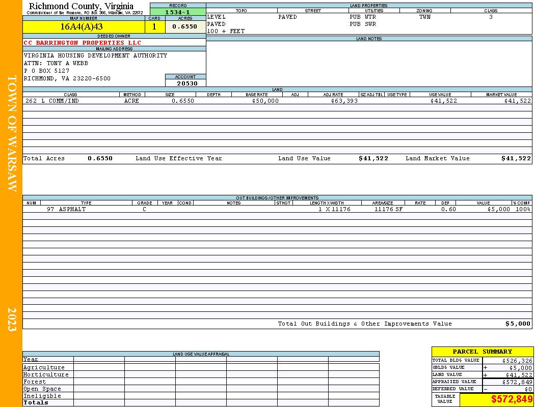This screenshot has width=535, height=407.
Task: Click TOWN OF WARSAW sidebar text
Action: [12, 133]
